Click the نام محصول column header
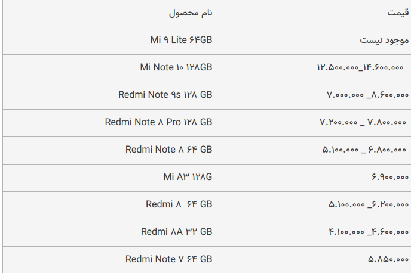411x273 pixels. [191, 13]
